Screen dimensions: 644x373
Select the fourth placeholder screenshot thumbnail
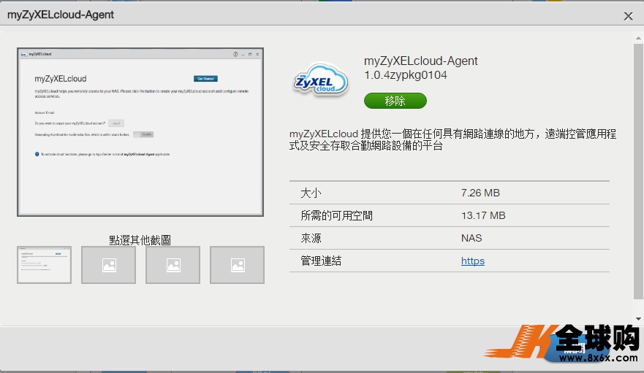[x=237, y=264]
